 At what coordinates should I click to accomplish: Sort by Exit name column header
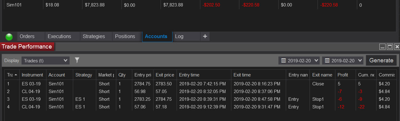pos(322,75)
